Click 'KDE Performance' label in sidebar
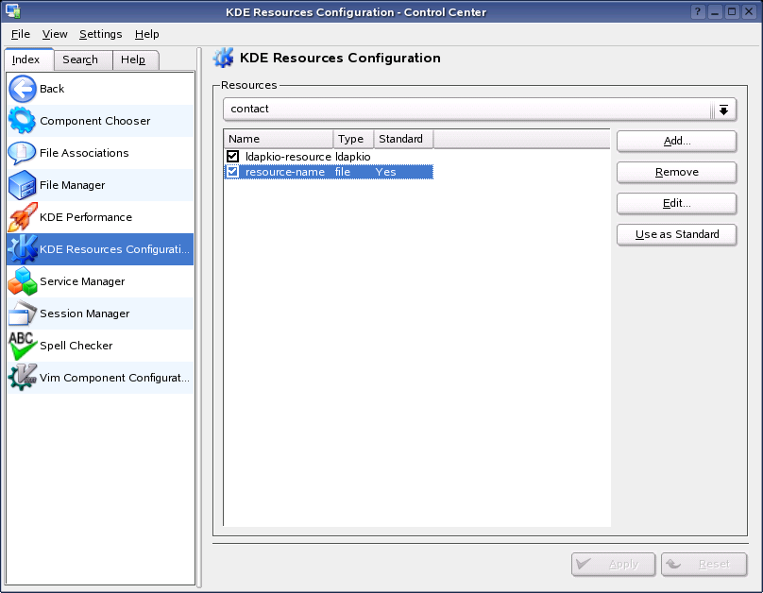 click(x=86, y=217)
